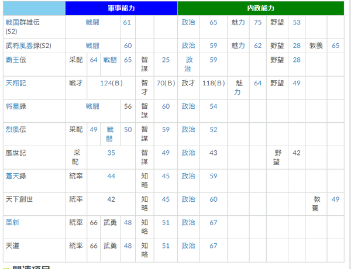The image size is (351, 269).
Task: Click 政治 link in 戦国群雄伝 row
Action: point(188,22)
